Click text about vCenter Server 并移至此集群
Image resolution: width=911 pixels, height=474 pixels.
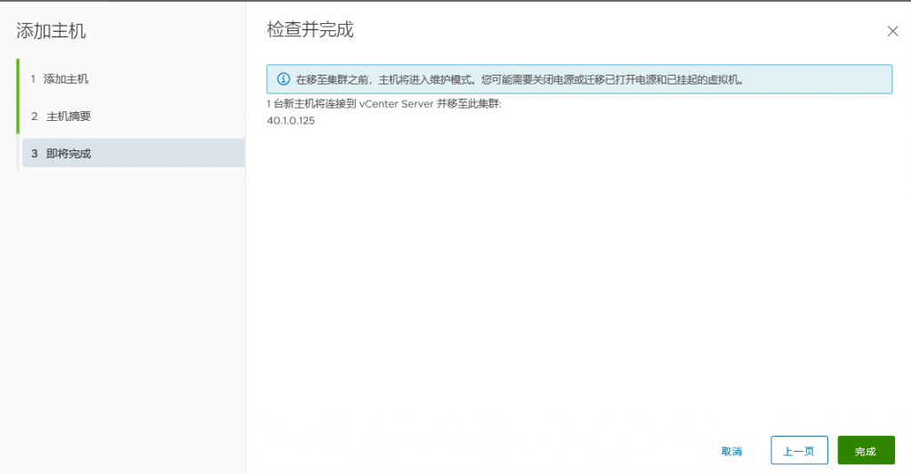coord(383,104)
